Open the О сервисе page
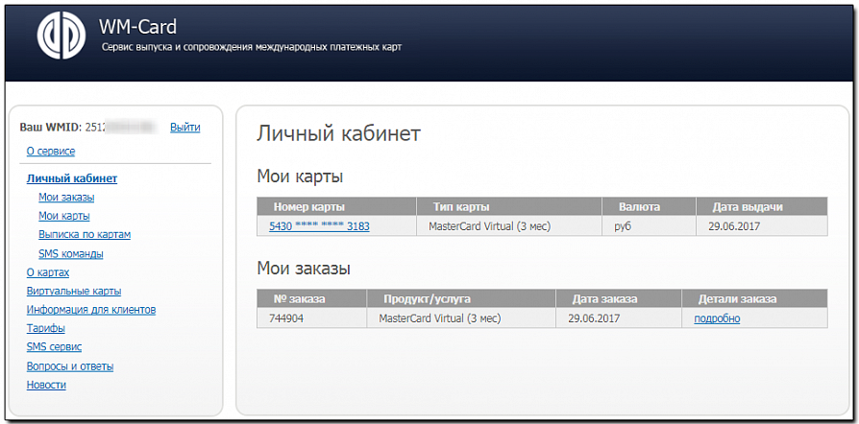The width and height of the screenshot is (859, 424). point(50,151)
